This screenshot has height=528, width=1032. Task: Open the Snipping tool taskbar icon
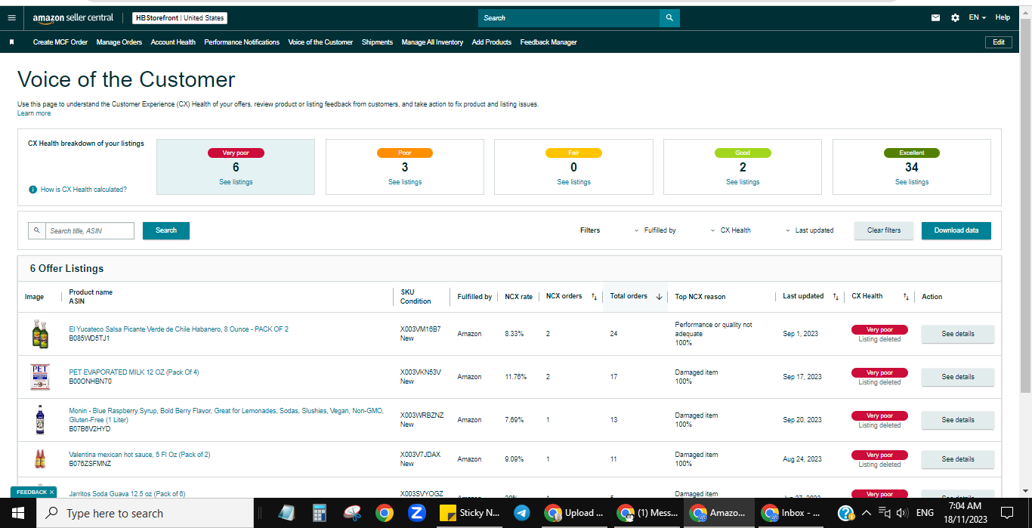pos(353,513)
